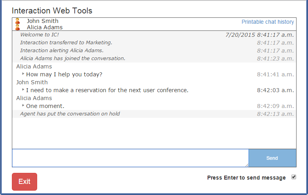Select the "Welcome to IC!" system message
This screenshot has height=195, width=308.
tap(40, 35)
